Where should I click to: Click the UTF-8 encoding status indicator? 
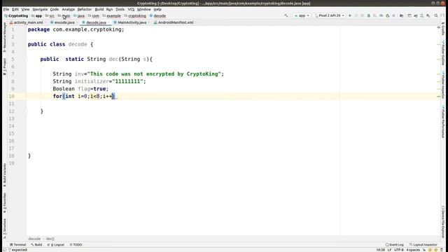pos(399,250)
